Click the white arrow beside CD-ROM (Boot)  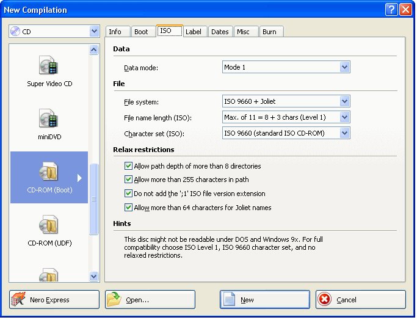pyautogui.click(x=79, y=178)
